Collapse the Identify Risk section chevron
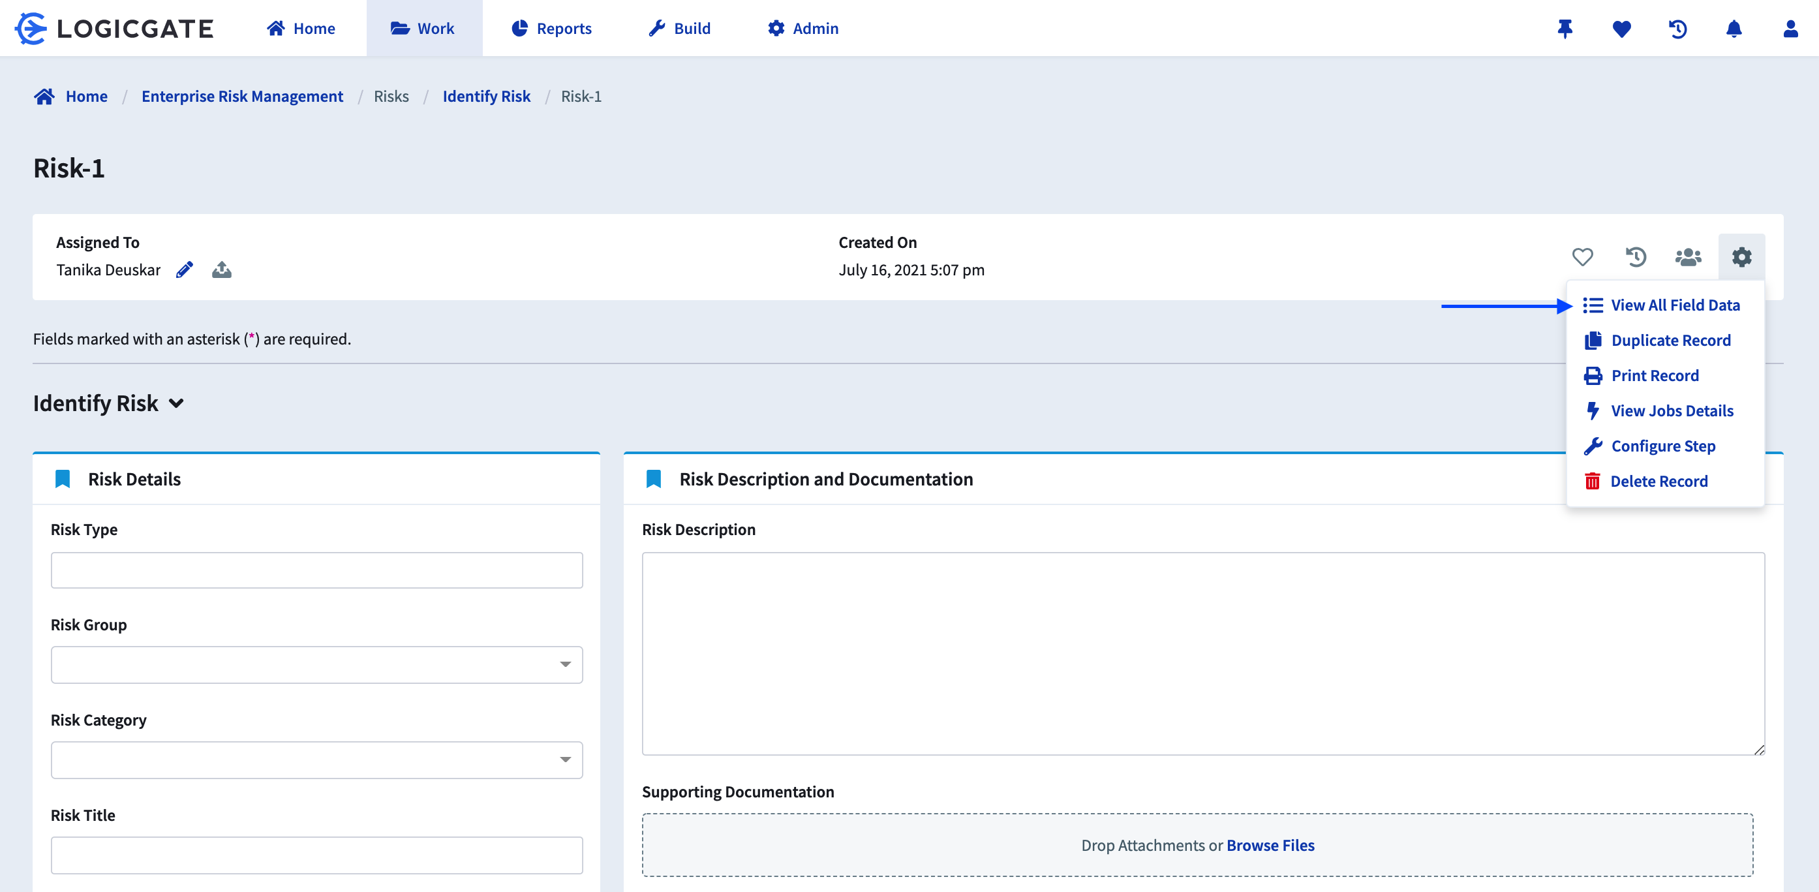 [x=177, y=403]
